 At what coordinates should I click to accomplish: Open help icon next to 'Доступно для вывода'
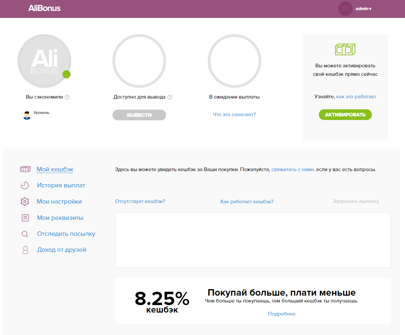coord(170,97)
